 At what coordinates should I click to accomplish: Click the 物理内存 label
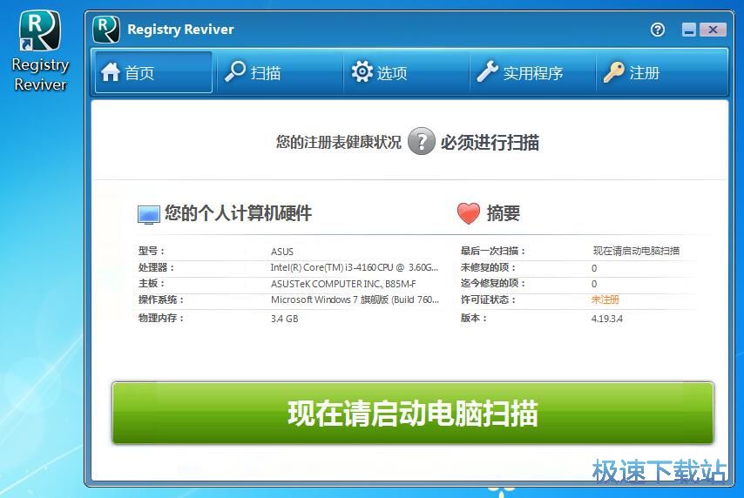(160, 318)
